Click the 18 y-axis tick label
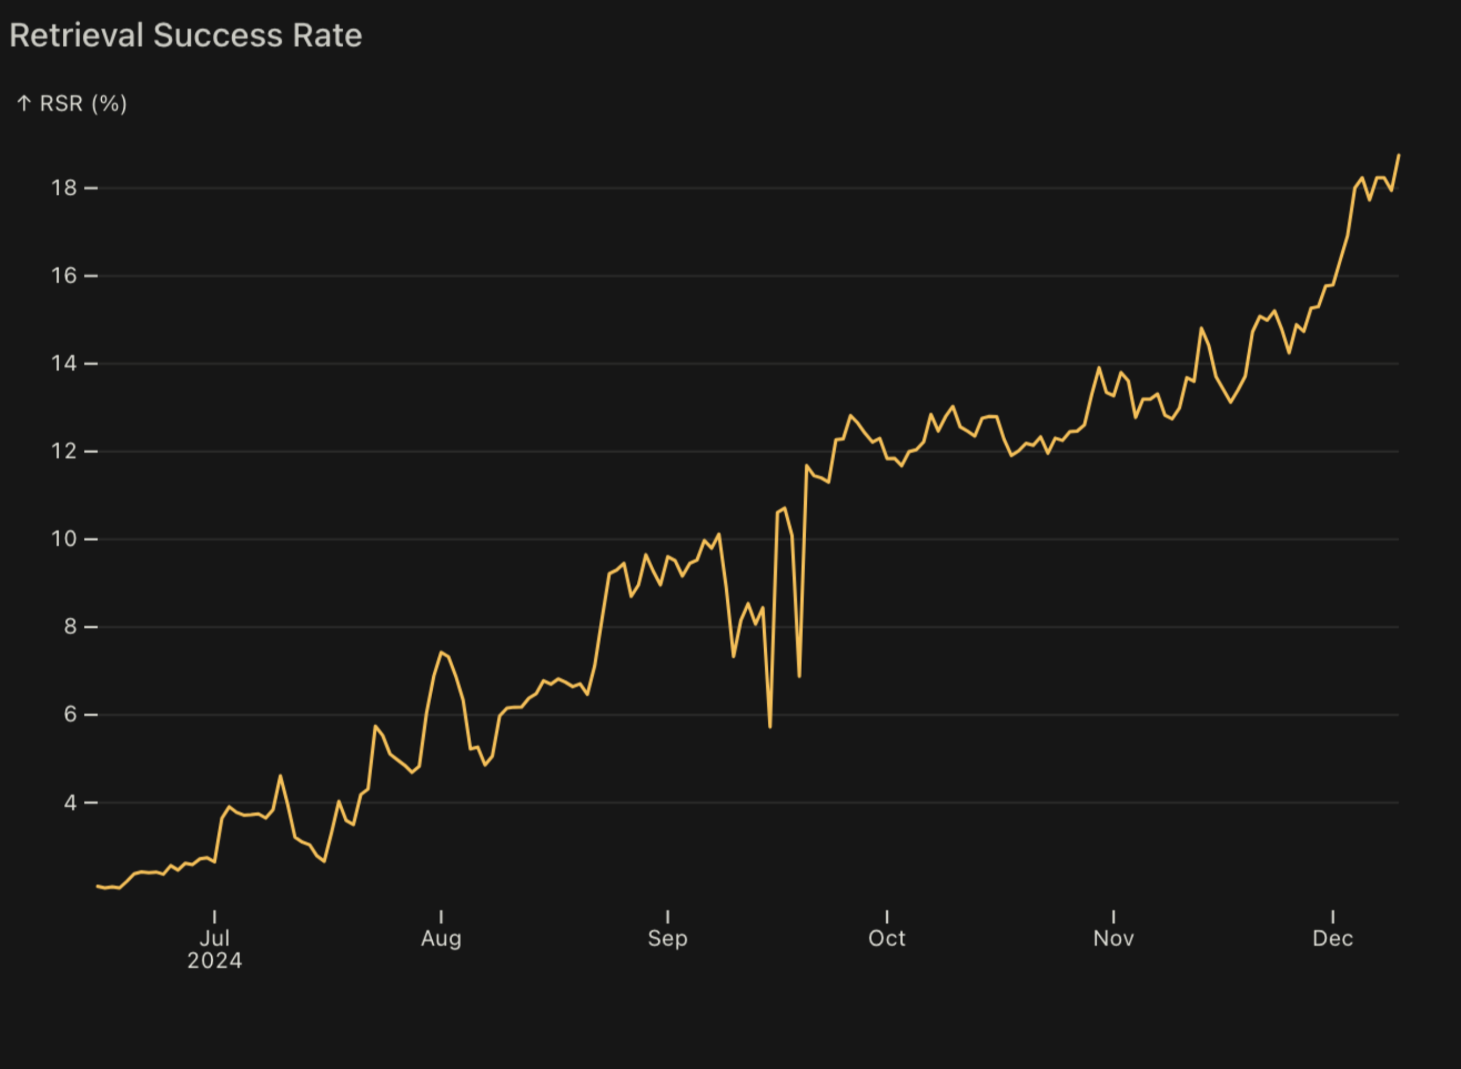This screenshot has width=1461, height=1069. [x=63, y=188]
